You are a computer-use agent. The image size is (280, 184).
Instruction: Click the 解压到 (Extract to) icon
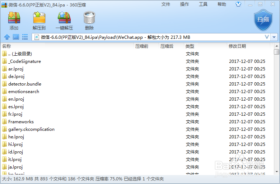39,18
